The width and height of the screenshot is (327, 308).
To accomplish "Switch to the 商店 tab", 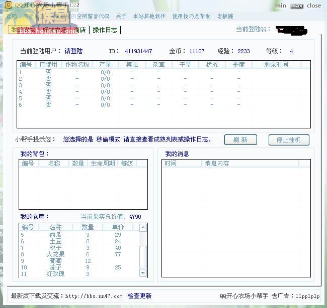I will (79, 30).
